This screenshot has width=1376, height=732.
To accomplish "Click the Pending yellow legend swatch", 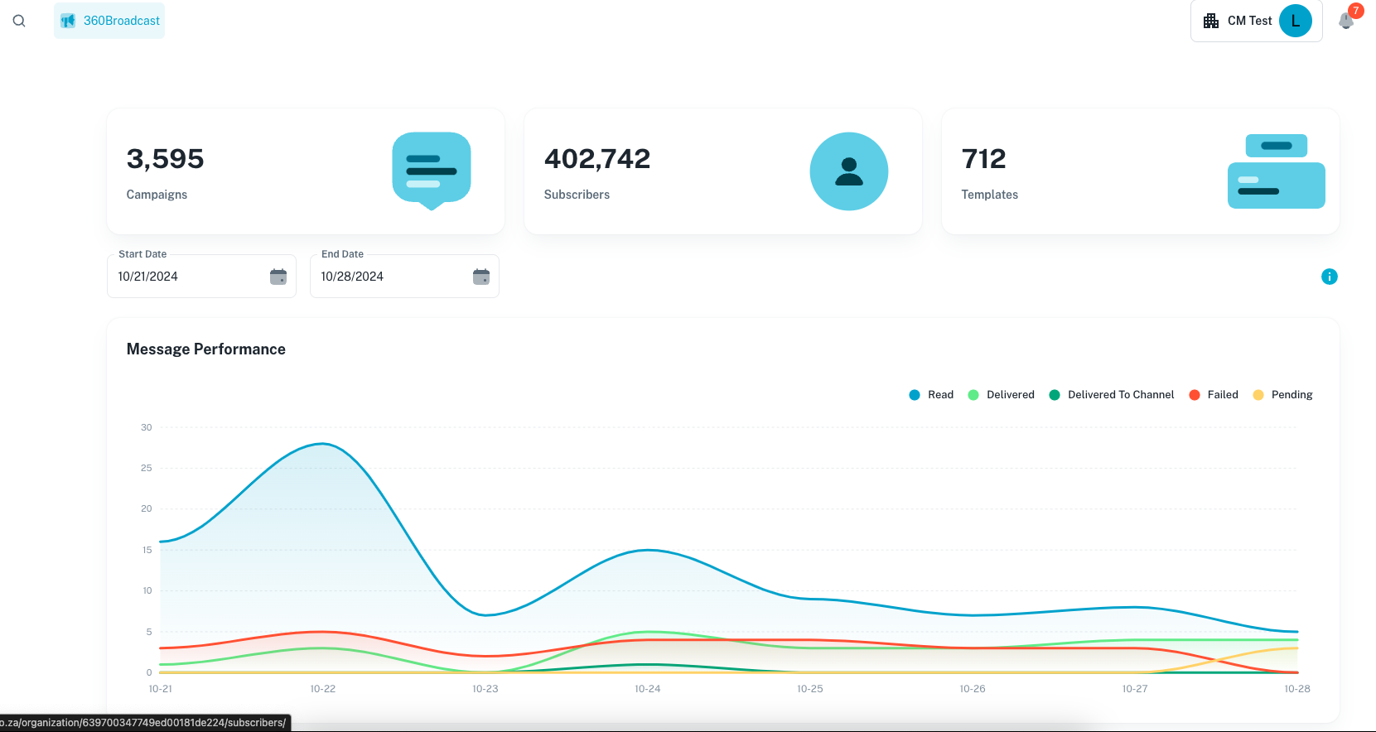I will coord(1258,395).
